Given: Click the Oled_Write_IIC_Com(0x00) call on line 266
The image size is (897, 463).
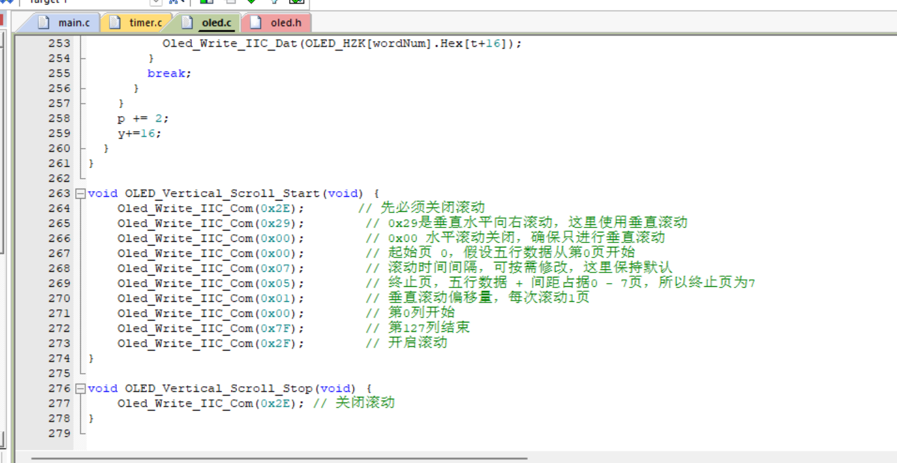Looking at the screenshot, I should click(211, 239).
